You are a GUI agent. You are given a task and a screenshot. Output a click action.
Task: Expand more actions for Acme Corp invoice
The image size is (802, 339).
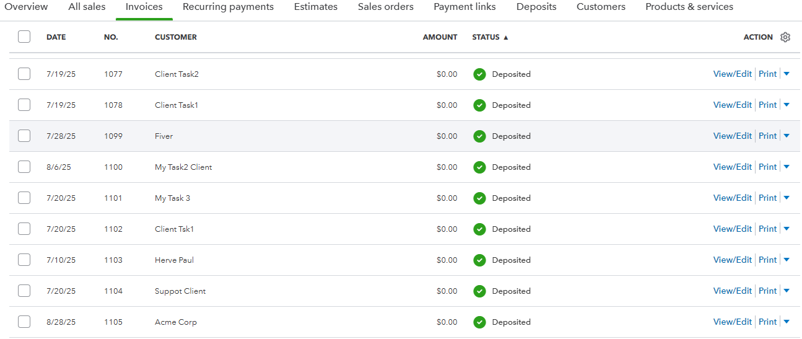tap(787, 322)
